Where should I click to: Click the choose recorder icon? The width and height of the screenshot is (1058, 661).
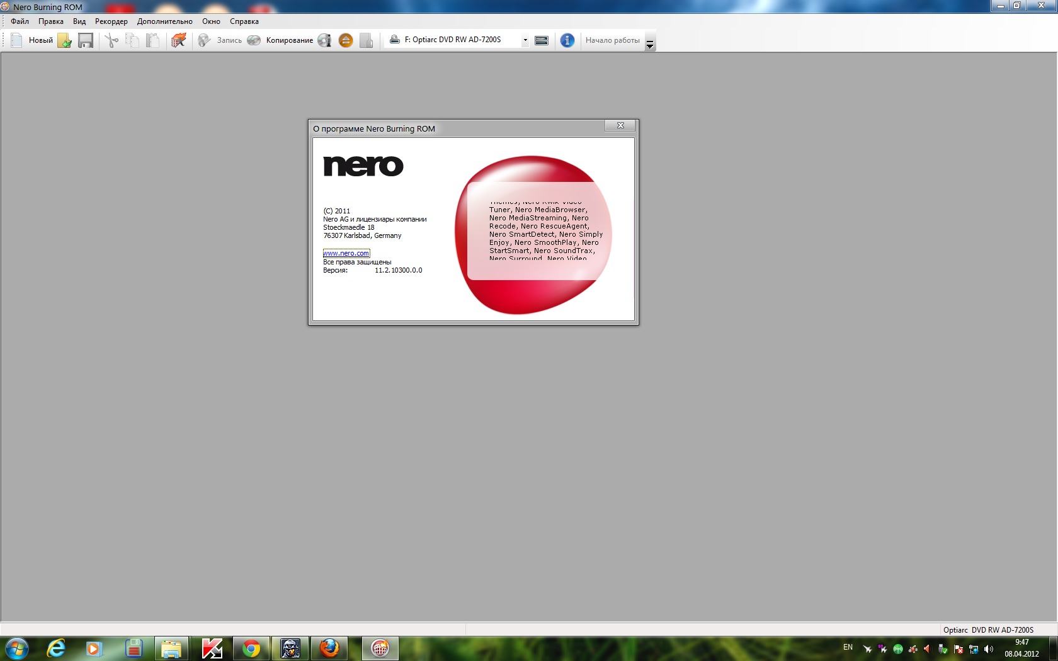click(x=542, y=40)
